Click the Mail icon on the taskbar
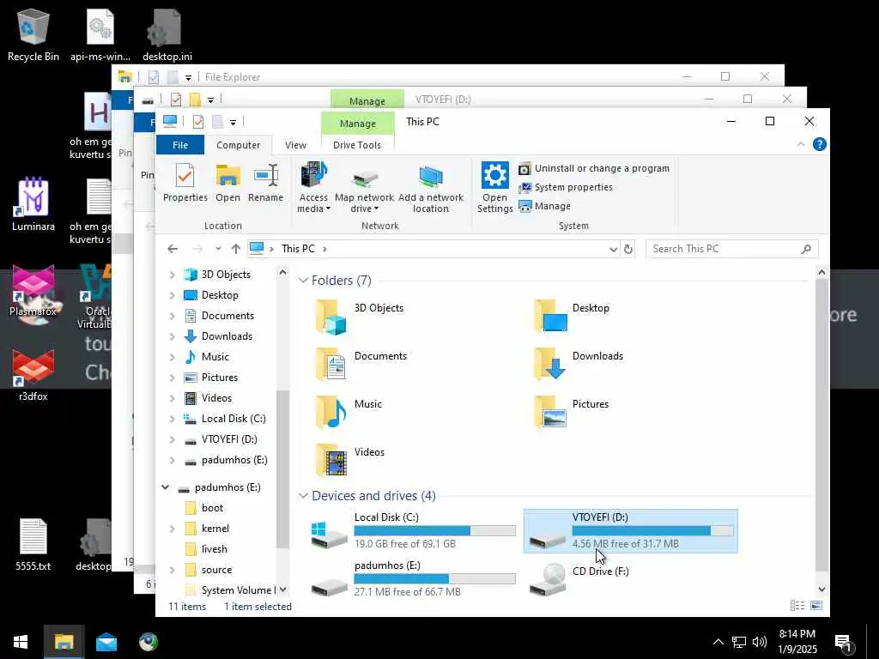879x659 pixels. click(106, 642)
